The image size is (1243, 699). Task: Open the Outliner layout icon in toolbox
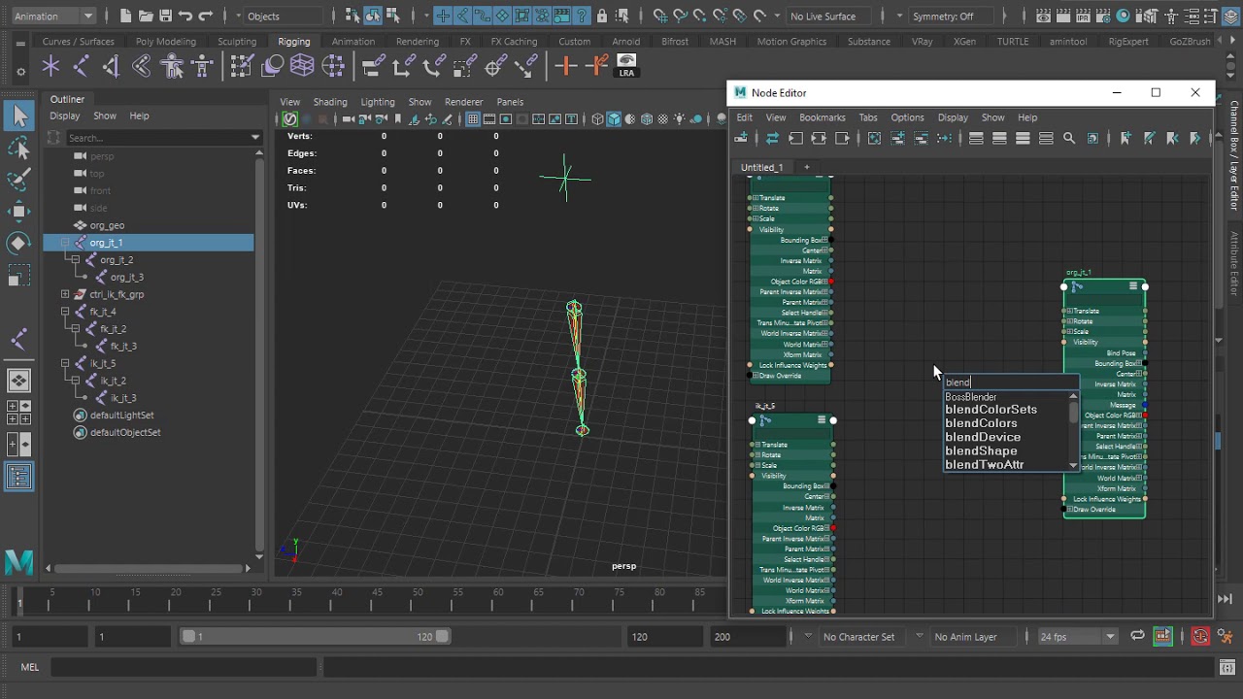(19, 477)
